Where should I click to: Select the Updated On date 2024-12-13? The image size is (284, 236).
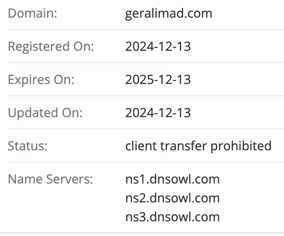pos(158,113)
